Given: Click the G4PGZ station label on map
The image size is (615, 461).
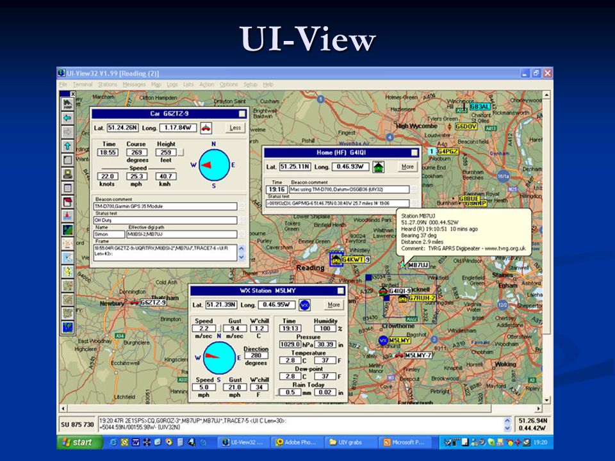Looking at the screenshot, I should click(448, 151).
